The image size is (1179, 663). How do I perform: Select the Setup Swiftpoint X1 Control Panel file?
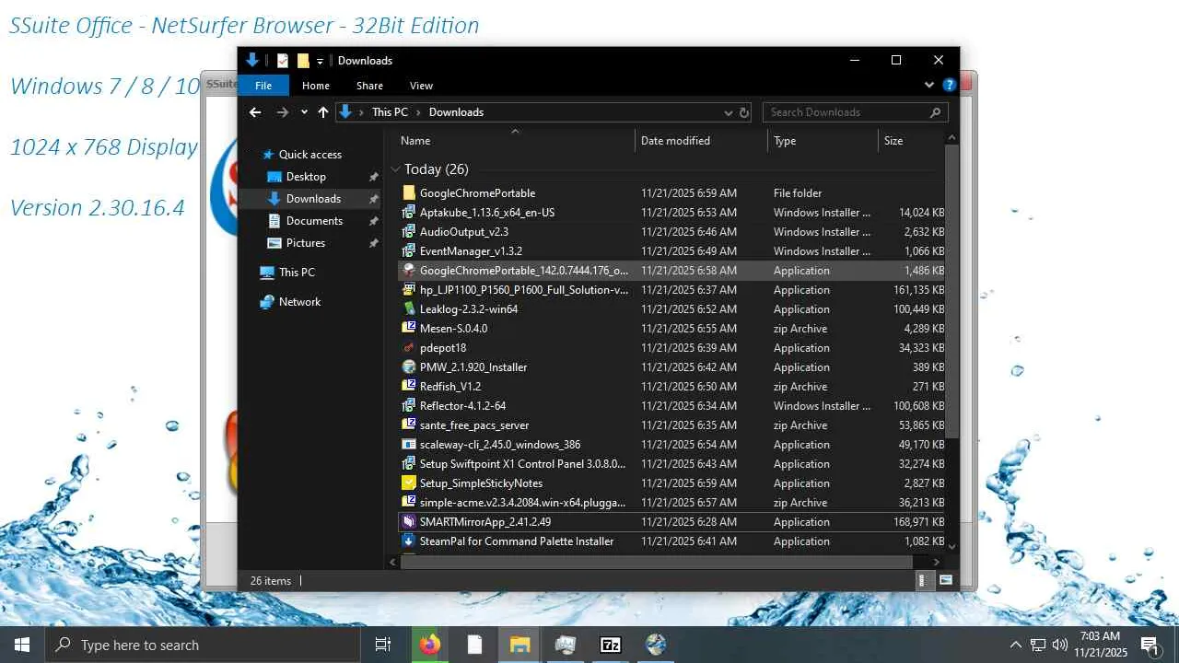[x=522, y=464]
